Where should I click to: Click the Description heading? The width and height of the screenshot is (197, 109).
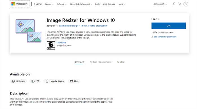pos(19,94)
